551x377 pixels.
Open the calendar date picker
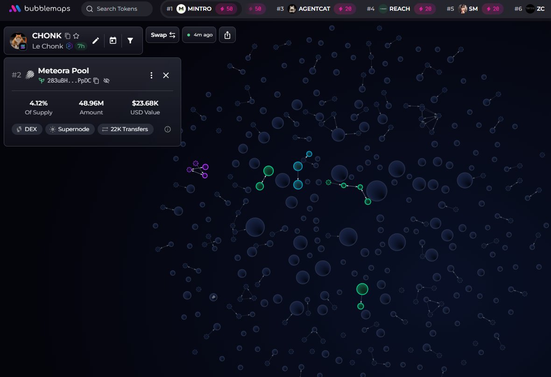113,41
